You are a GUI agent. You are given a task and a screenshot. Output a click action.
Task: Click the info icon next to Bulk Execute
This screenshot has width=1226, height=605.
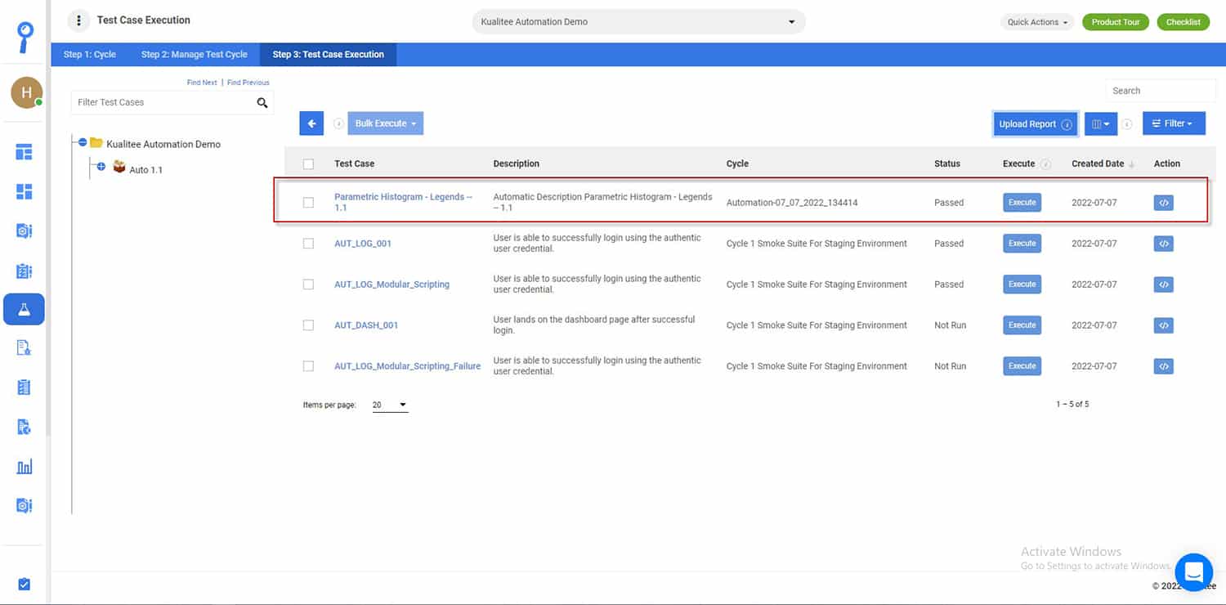[338, 124]
